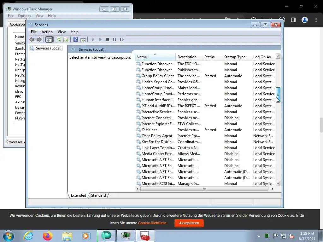Open the browser profile avatar icon

(x=305, y=20)
